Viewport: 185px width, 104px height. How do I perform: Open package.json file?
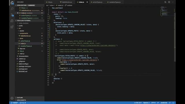(x=29, y=69)
